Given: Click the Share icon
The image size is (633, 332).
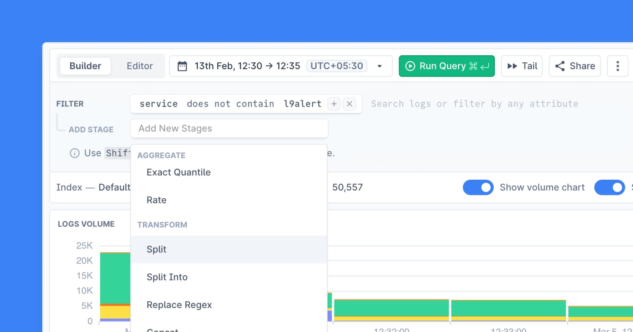Looking at the screenshot, I should pos(560,66).
